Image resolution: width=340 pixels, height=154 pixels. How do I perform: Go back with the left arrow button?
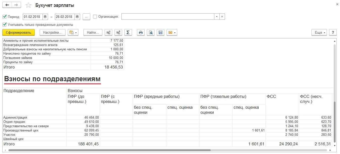coord(7,5)
